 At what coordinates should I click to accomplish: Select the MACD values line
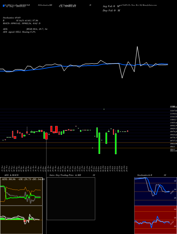tap(22, 23)
